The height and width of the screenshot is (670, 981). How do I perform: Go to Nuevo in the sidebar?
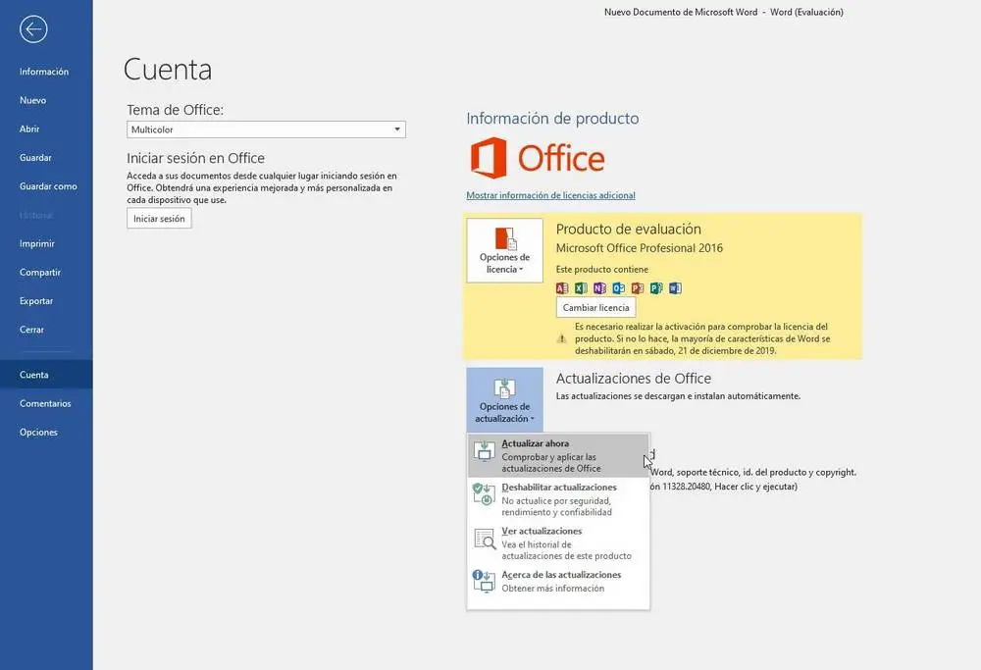(x=46, y=100)
